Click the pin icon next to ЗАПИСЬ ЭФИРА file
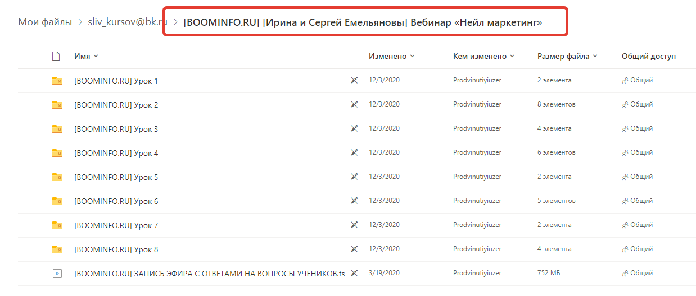The width and height of the screenshot is (696, 296). [x=354, y=273]
